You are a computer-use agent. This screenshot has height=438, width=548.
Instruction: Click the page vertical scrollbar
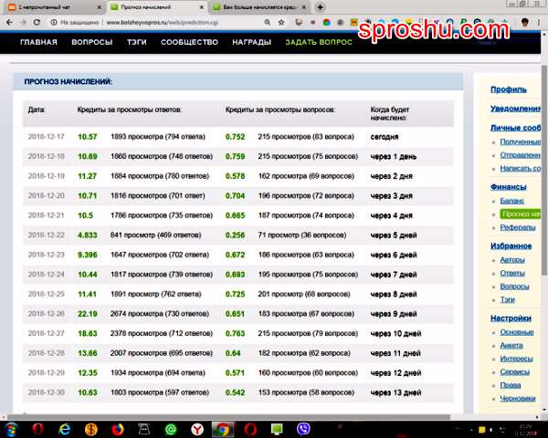[543, 228]
